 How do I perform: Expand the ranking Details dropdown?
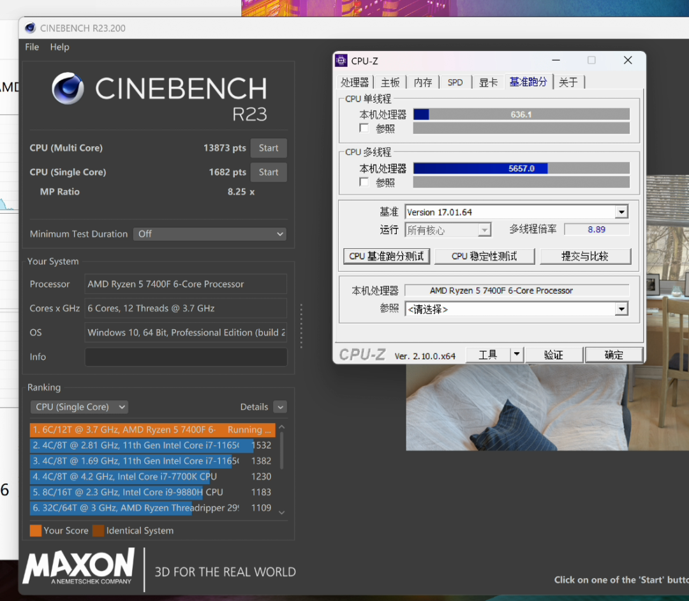[x=280, y=407]
